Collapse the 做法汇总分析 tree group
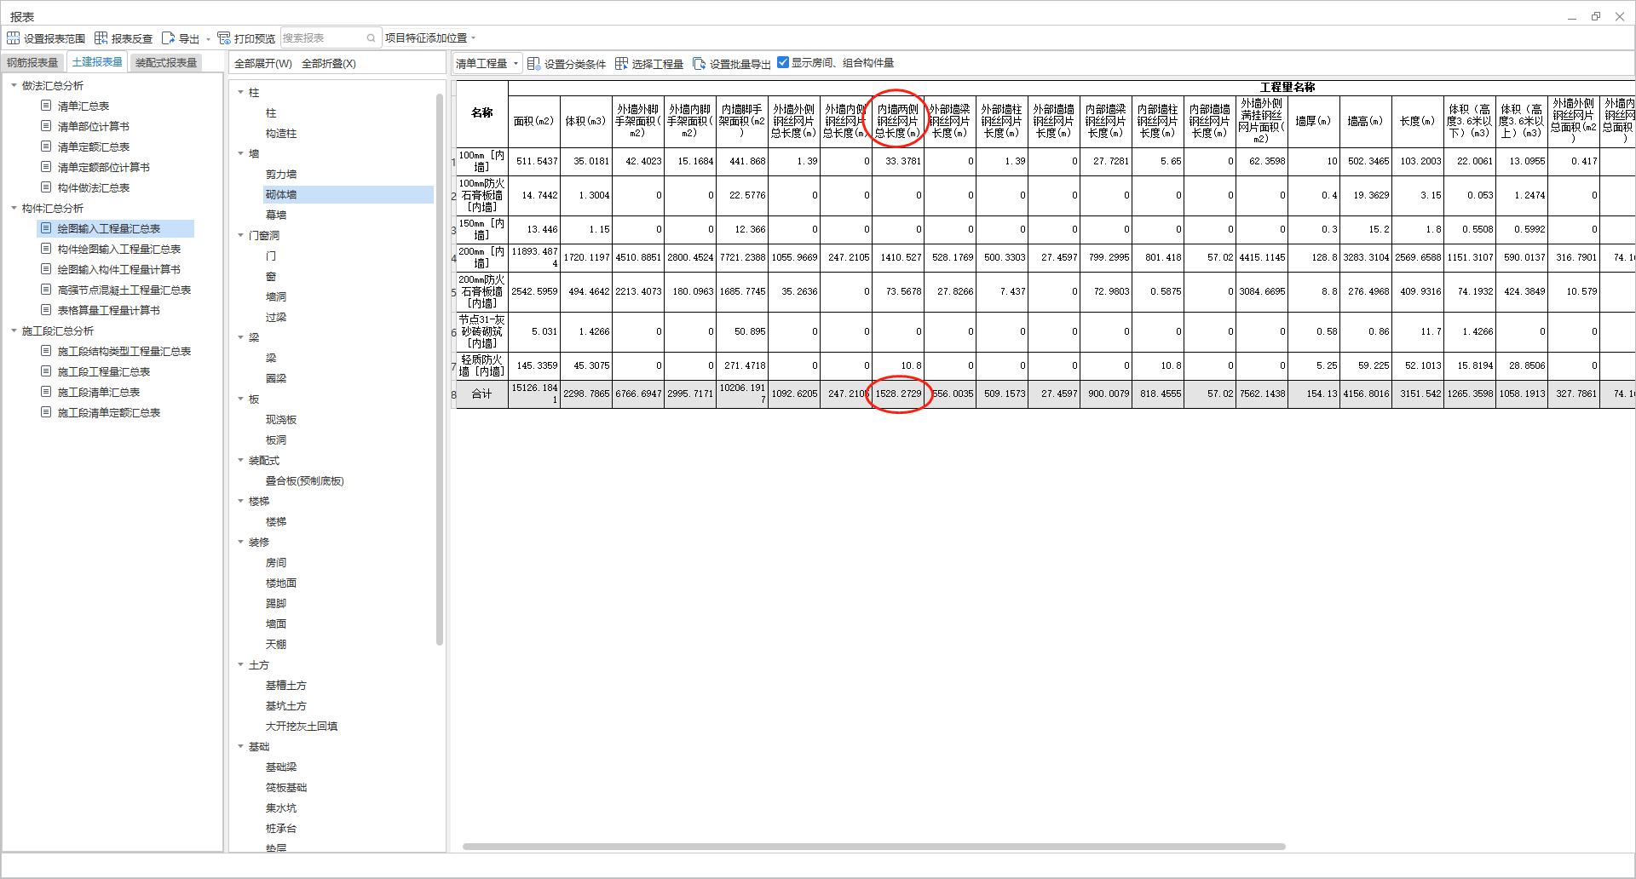The width and height of the screenshot is (1636, 879). coord(14,85)
